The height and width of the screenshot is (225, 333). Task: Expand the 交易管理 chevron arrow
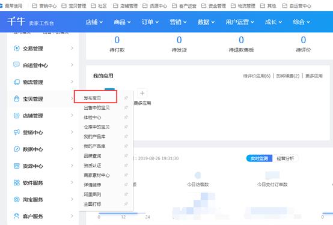72,48
